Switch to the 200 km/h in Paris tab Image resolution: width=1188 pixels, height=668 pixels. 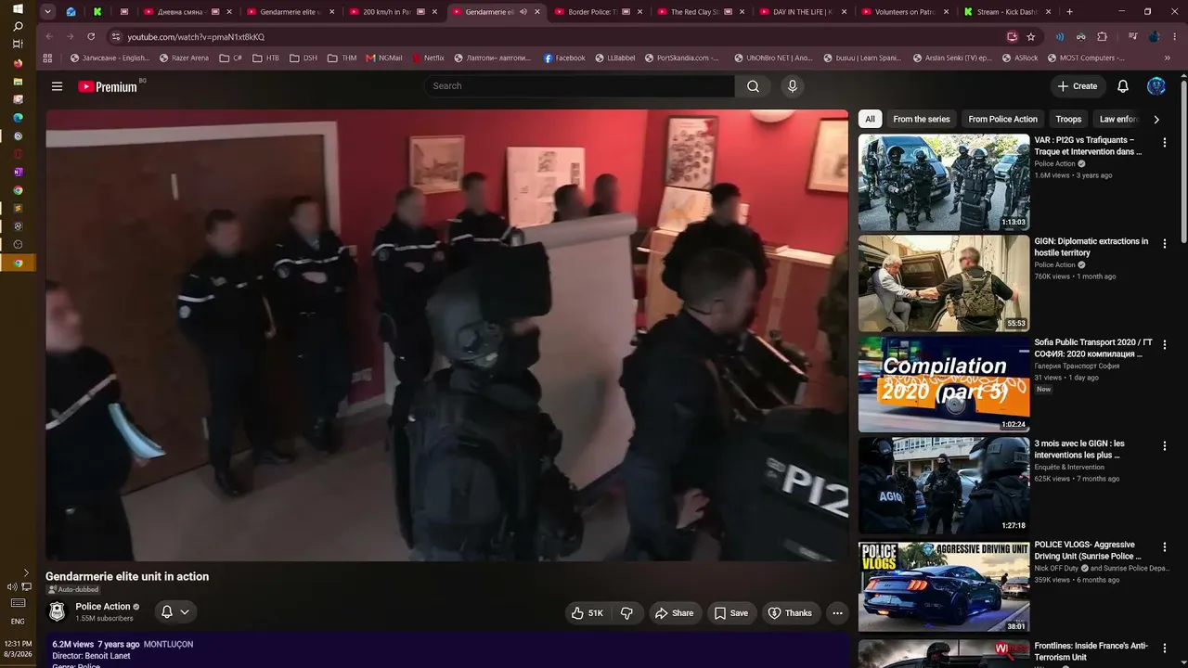pos(394,12)
